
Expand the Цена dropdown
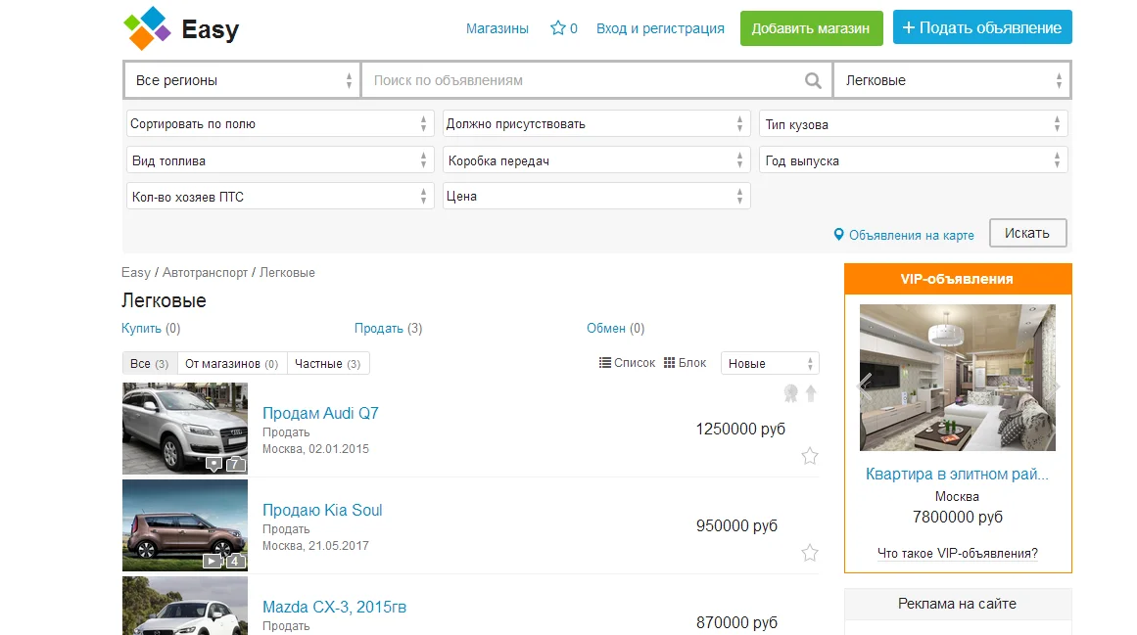coord(596,197)
